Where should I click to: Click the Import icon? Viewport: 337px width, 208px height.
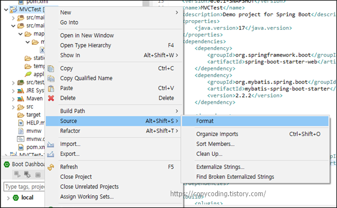[51, 144]
